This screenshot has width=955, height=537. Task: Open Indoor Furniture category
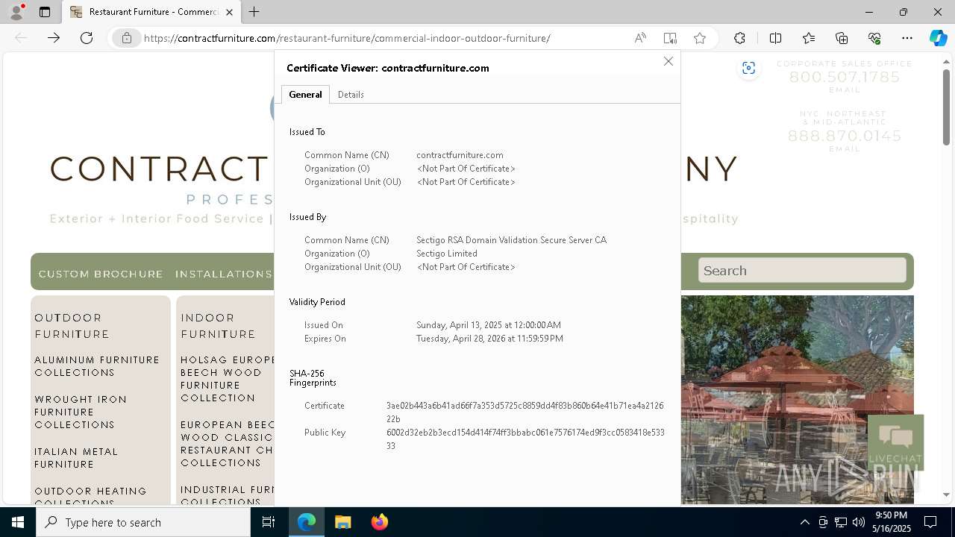tap(219, 326)
